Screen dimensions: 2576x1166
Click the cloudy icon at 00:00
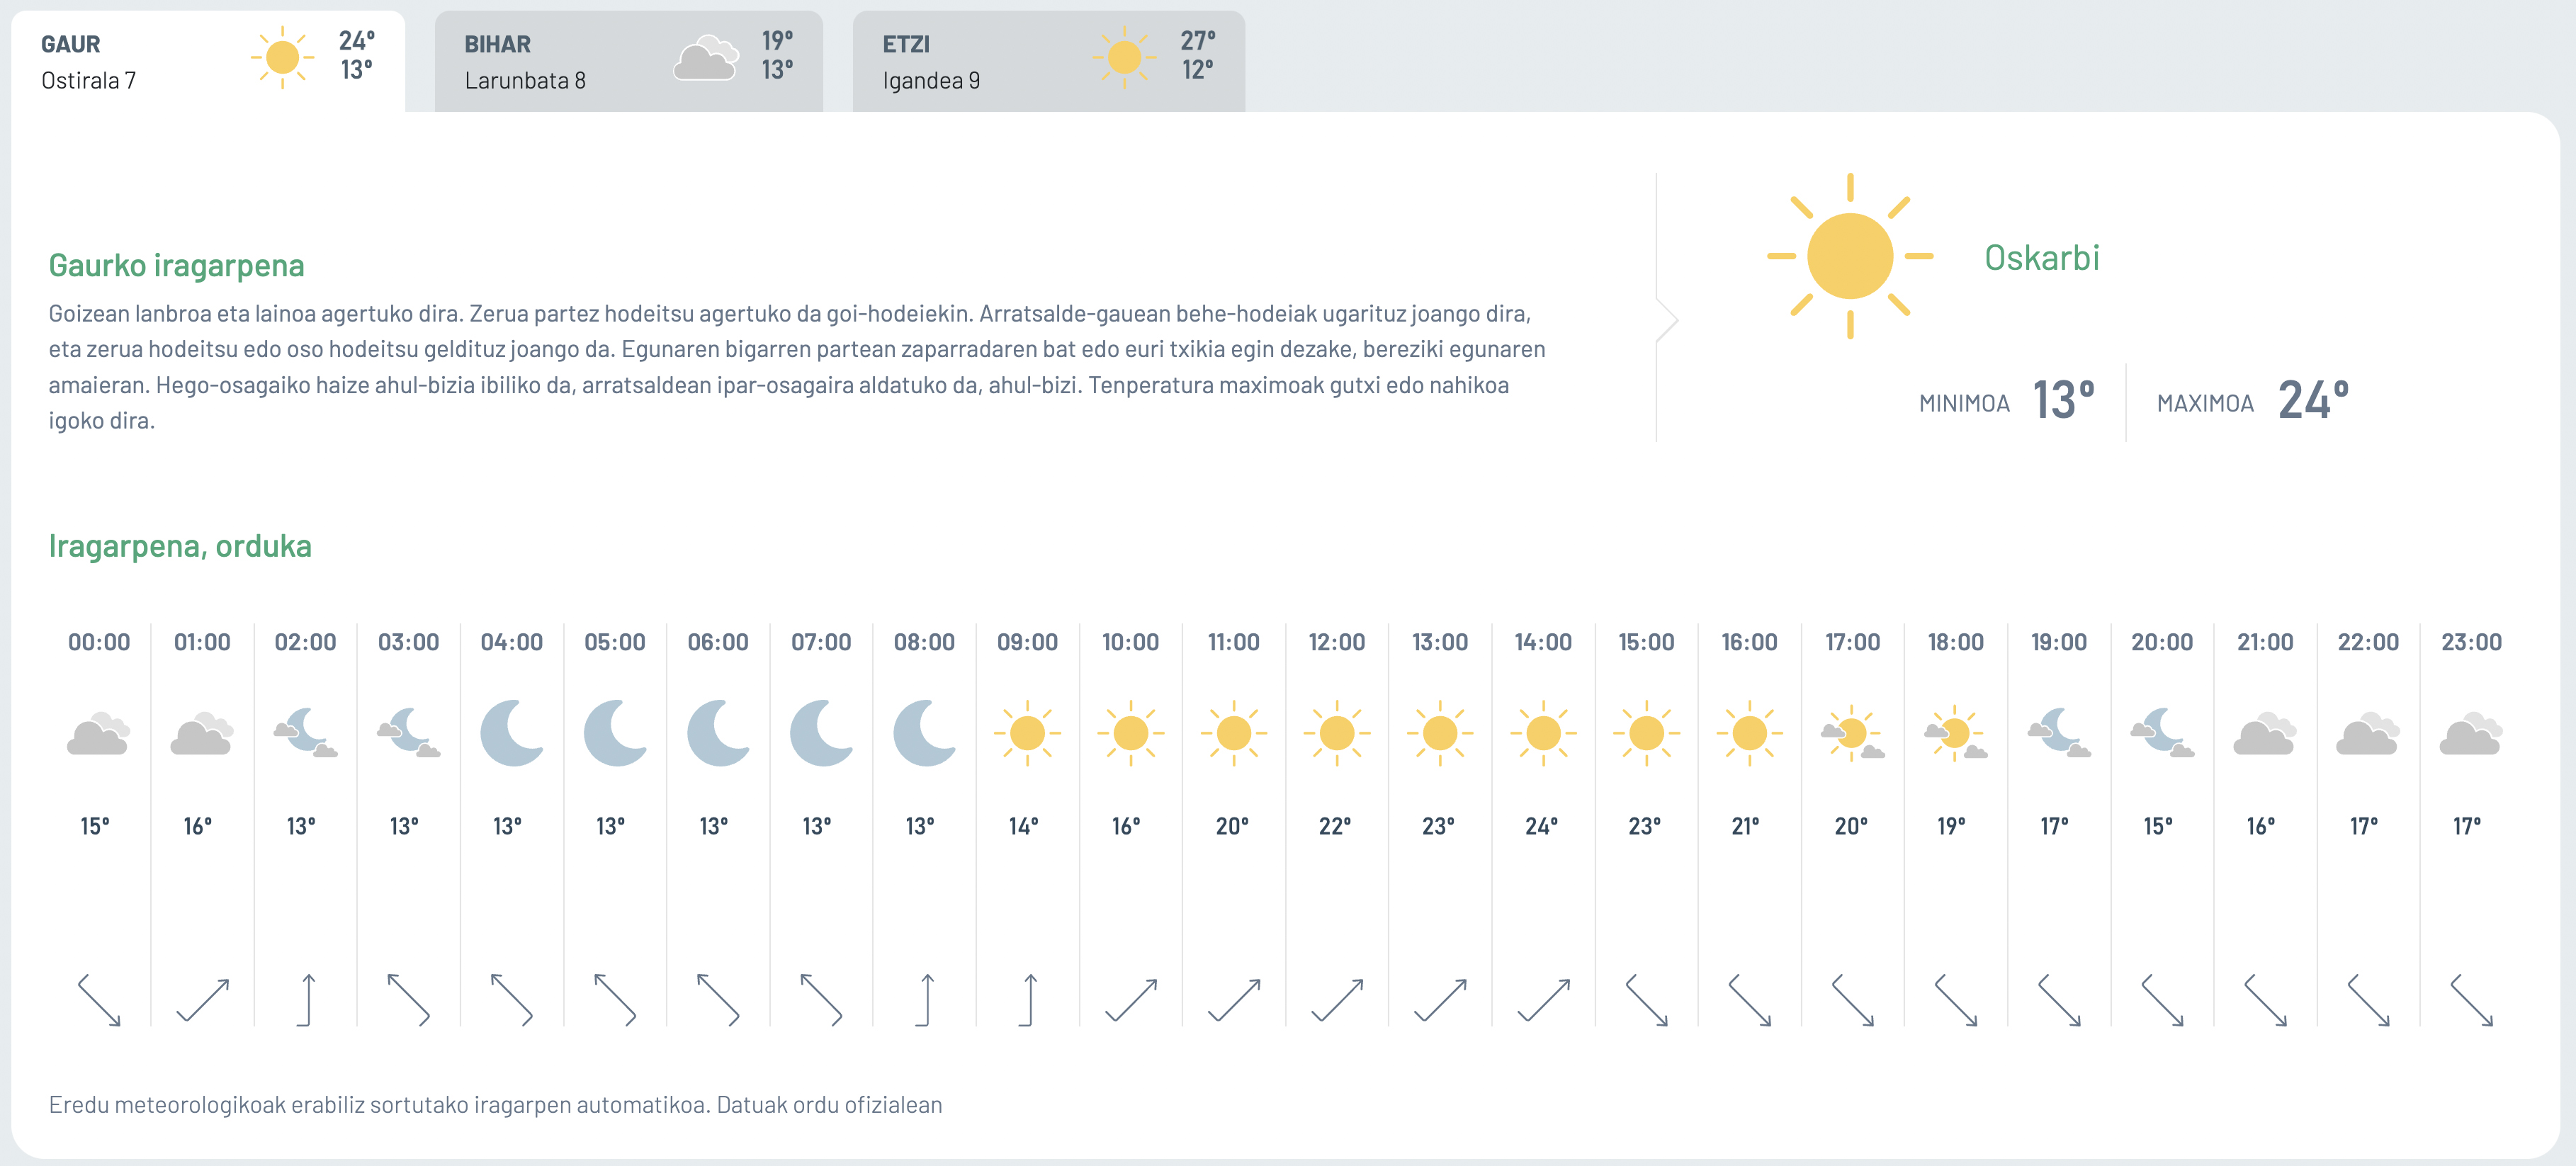tap(98, 733)
